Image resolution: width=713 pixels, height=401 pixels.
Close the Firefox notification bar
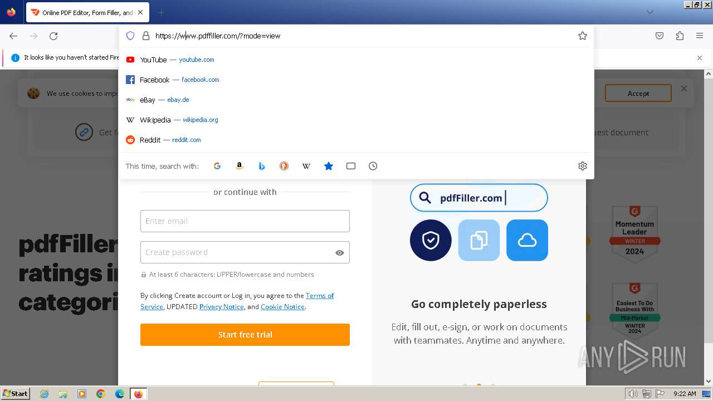click(x=700, y=58)
